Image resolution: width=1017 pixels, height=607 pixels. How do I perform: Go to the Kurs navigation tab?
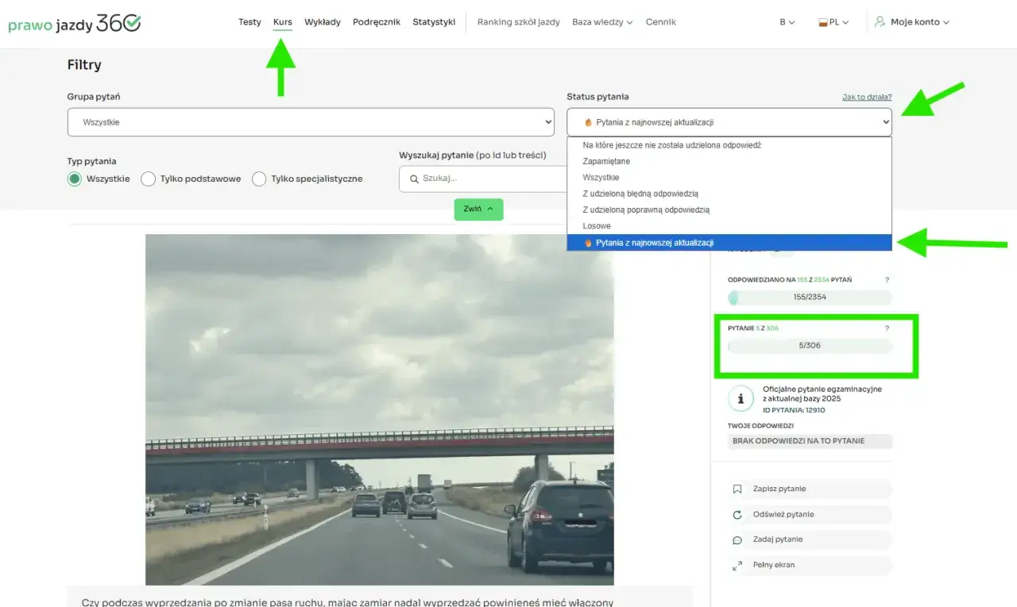pos(282,21)
